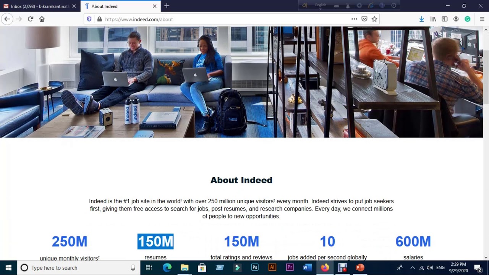This screenshot has width=489, height=275.
Task: Open the Wi-Fi network tray icon
Action: [x=421, y=268]
